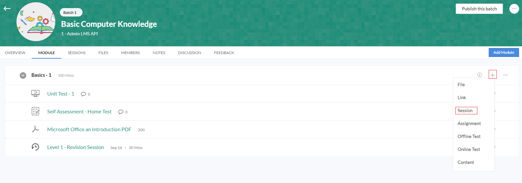Click the Add Module button

point(504,52)
